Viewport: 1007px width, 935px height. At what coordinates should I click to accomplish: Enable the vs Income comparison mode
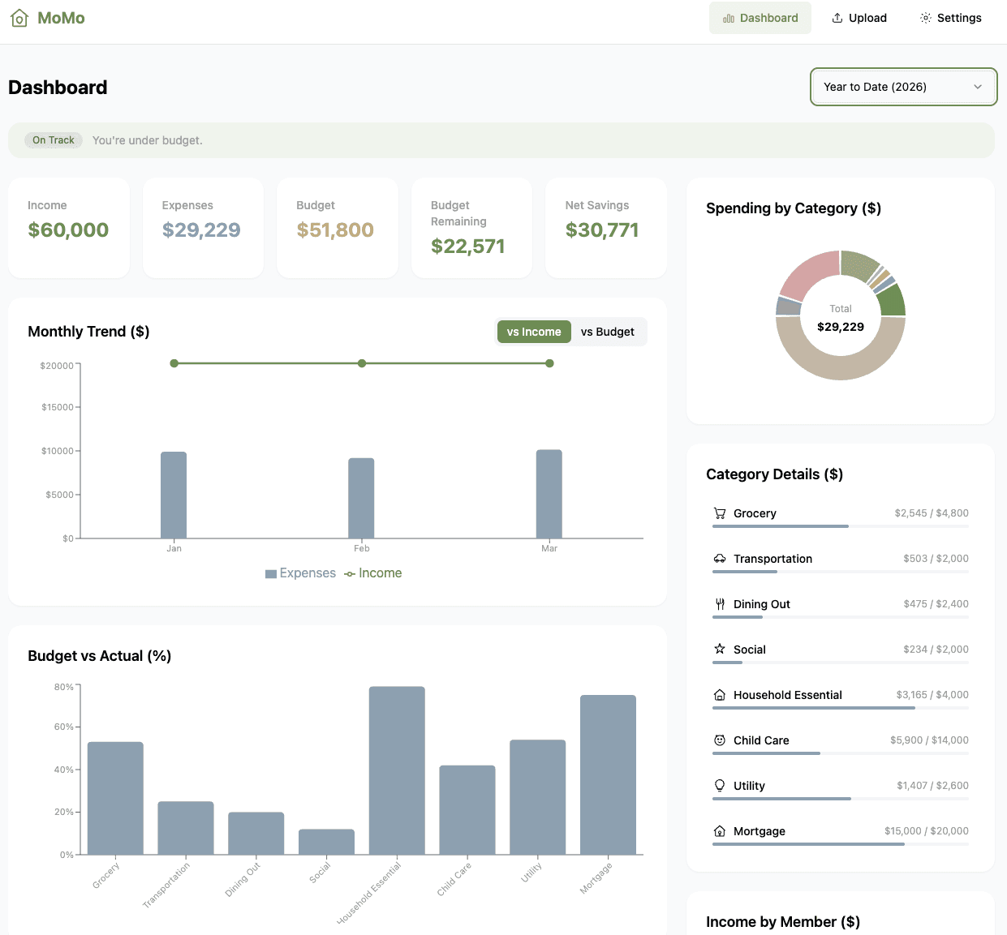point(534,332)
